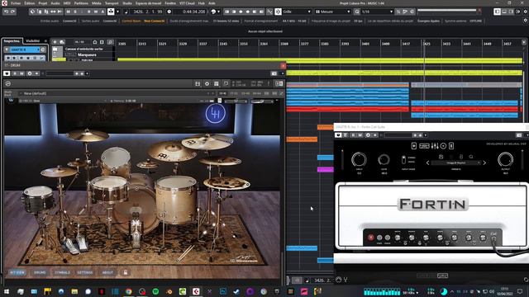Open the Fortin EQ sliders section icon

tap(435, 146)
